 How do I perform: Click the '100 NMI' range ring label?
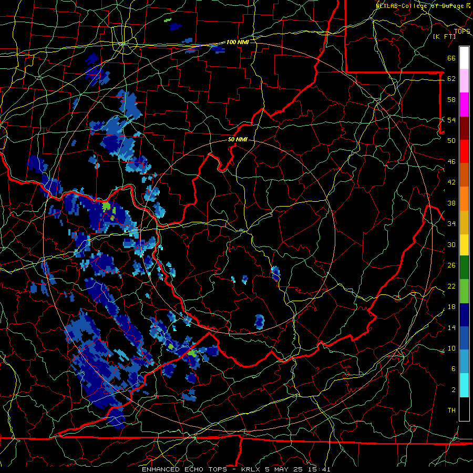238,42
